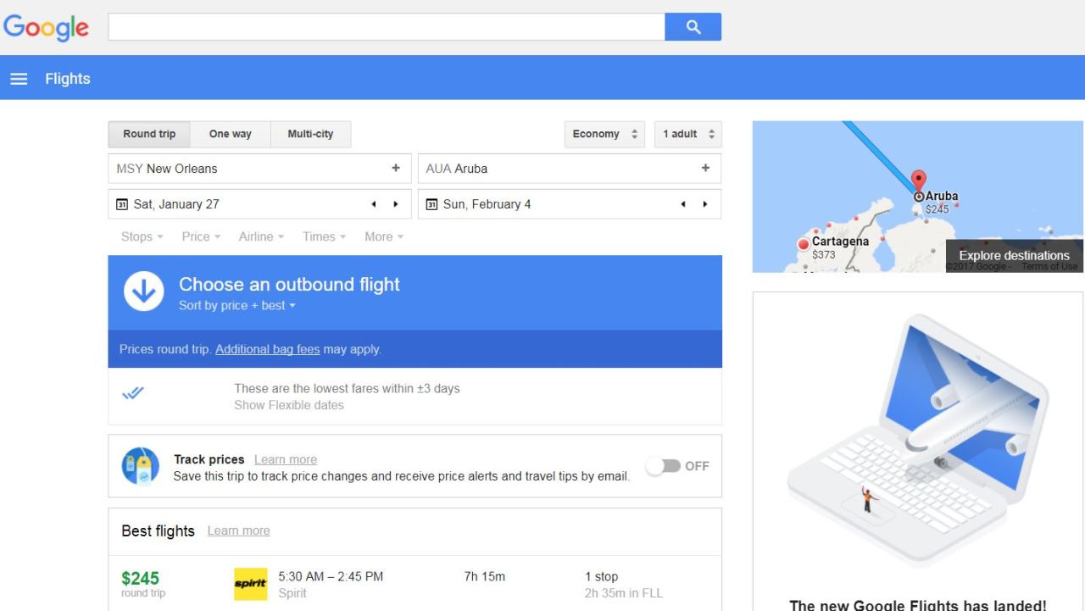This screenshot has width=1085, height=611.
Task: Switch to Multi-city trip type
Action: (310, 134)
